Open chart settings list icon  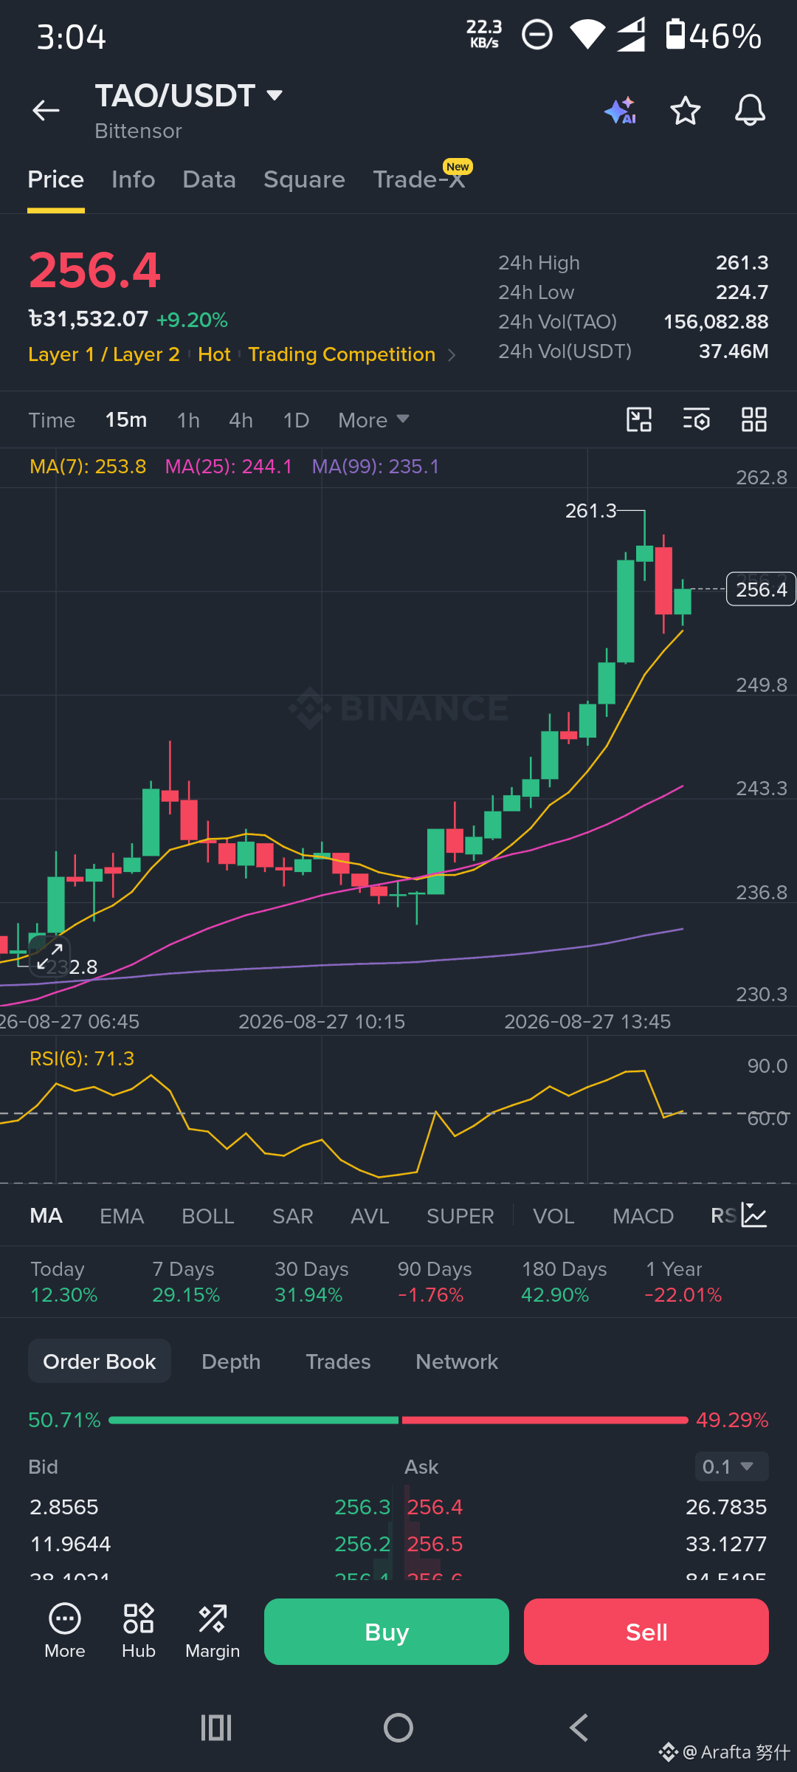click(x=697, y=419)
